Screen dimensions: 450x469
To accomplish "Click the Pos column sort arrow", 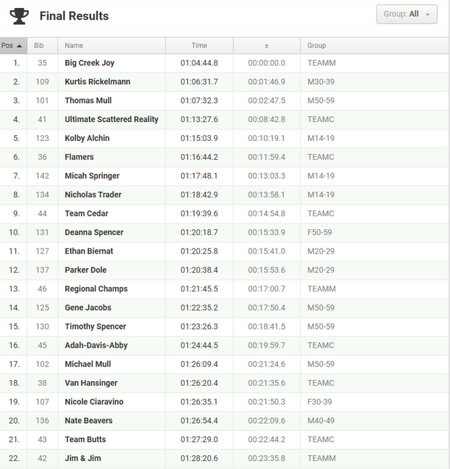I will (20, 46).
